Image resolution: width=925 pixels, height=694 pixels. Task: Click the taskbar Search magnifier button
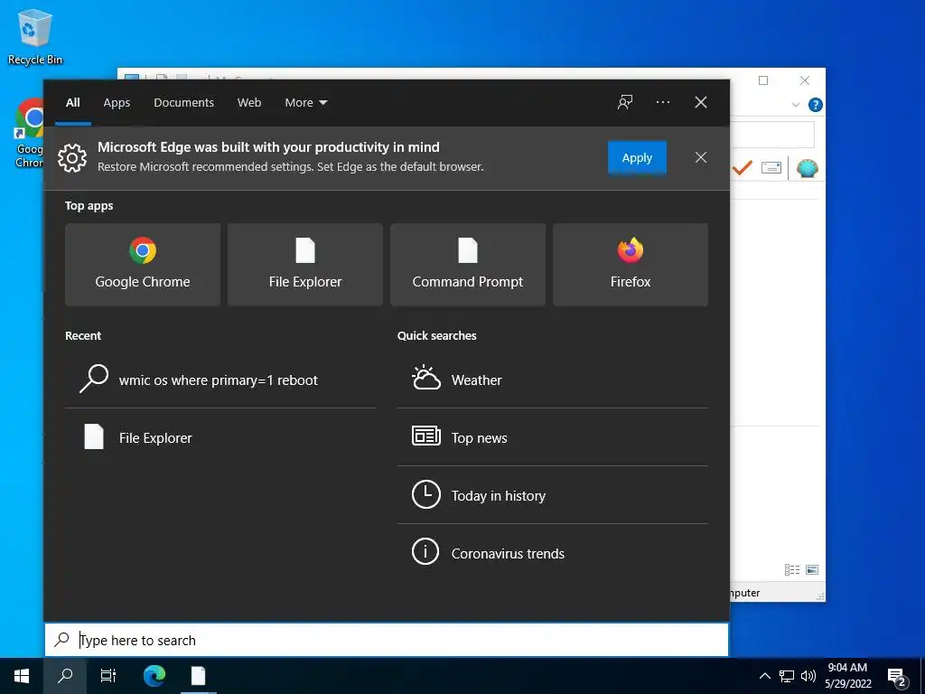coord(65,676)
